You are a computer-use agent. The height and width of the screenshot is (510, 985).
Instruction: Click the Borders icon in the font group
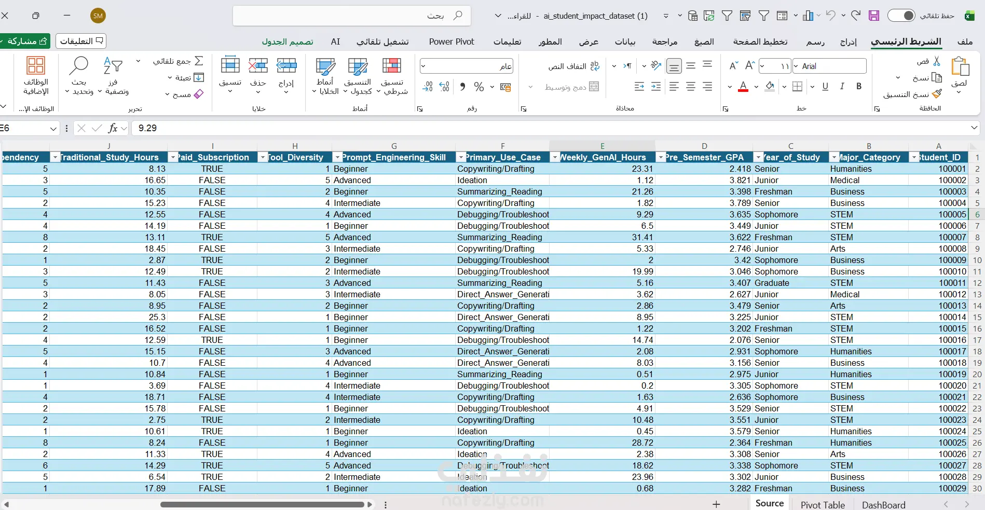[x=798, y=87]
